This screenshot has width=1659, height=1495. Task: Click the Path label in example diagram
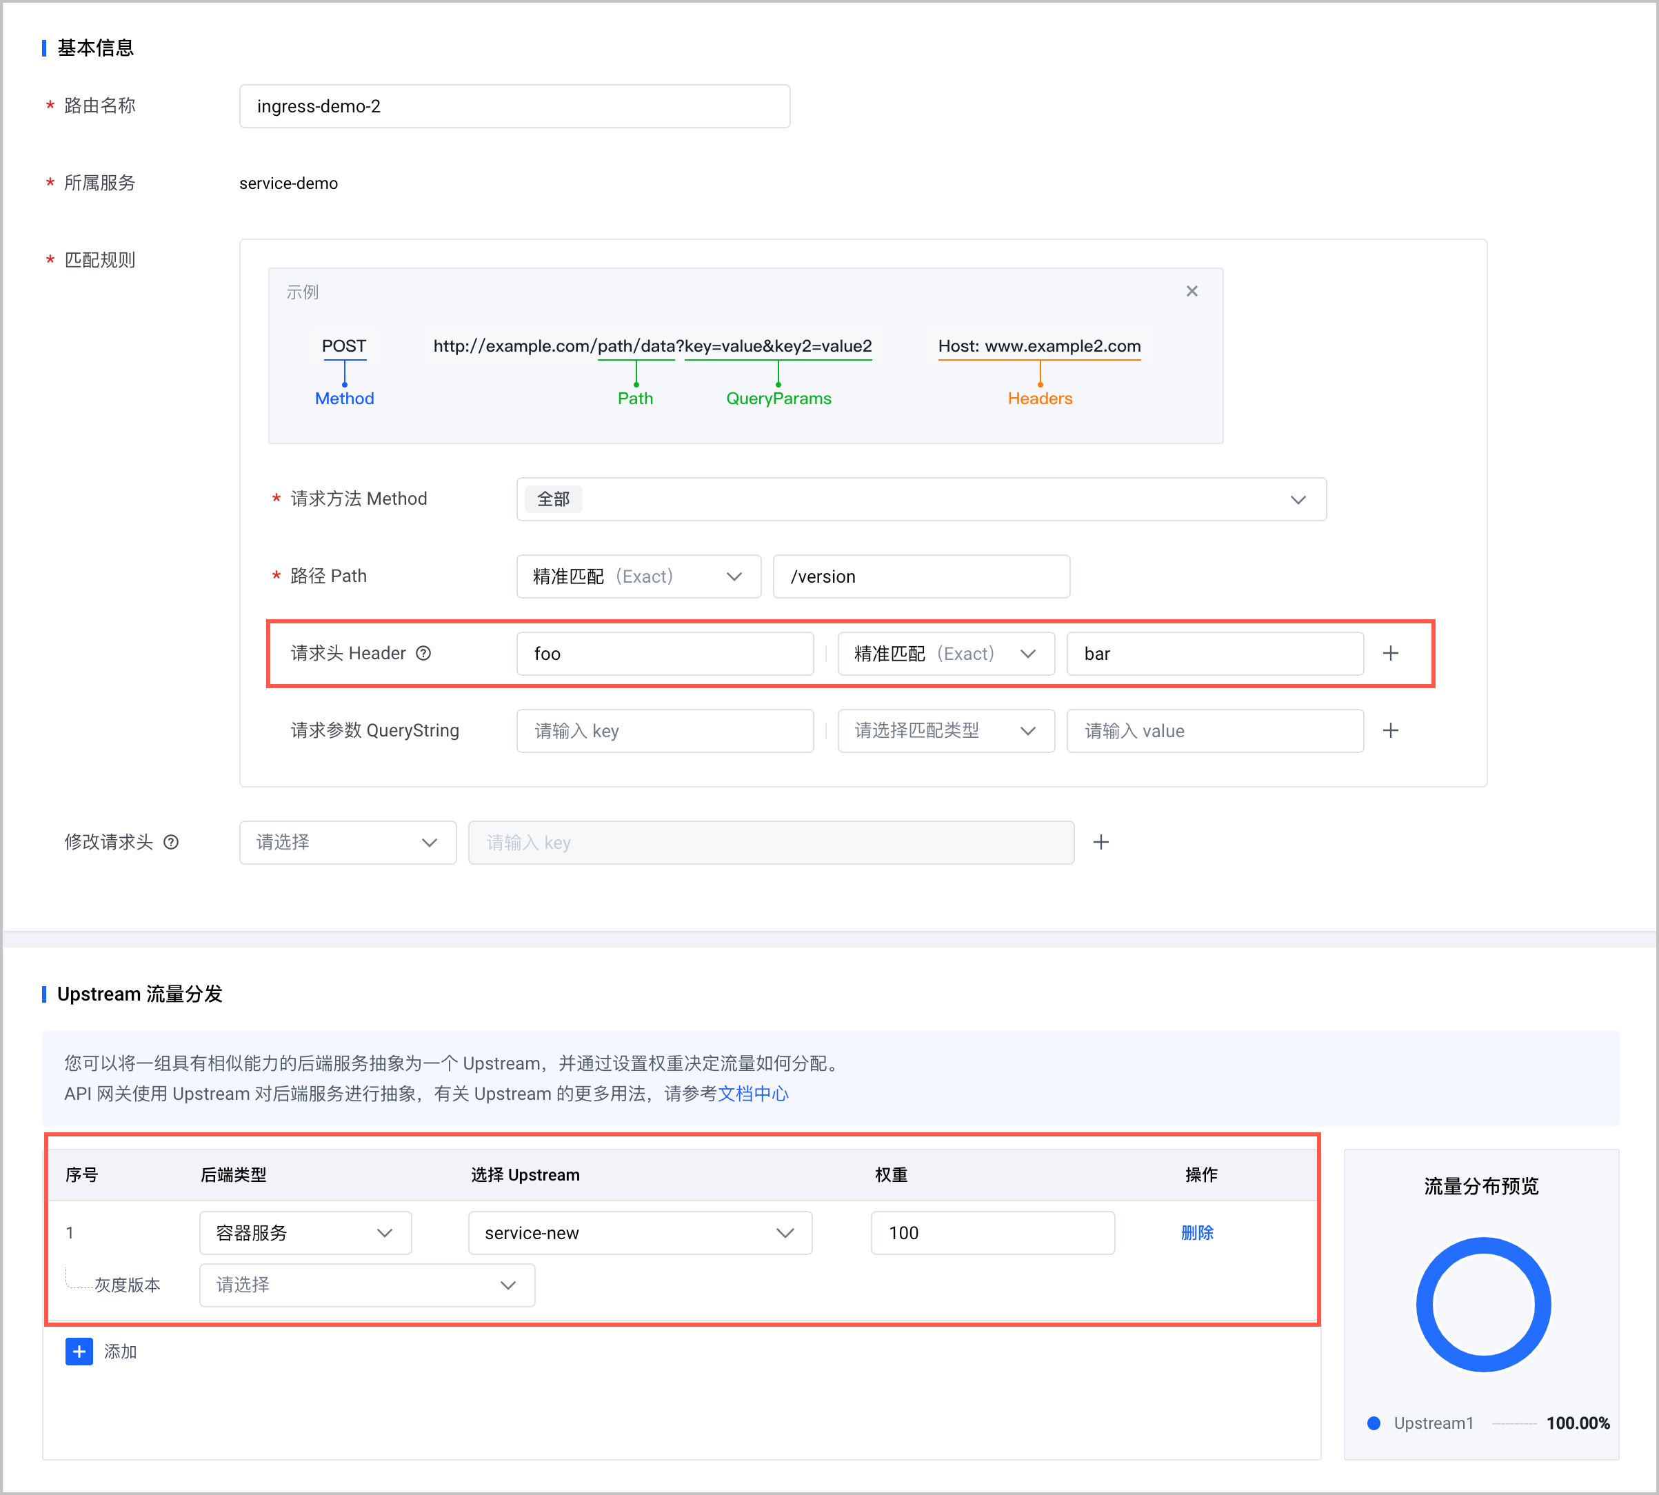635,399
